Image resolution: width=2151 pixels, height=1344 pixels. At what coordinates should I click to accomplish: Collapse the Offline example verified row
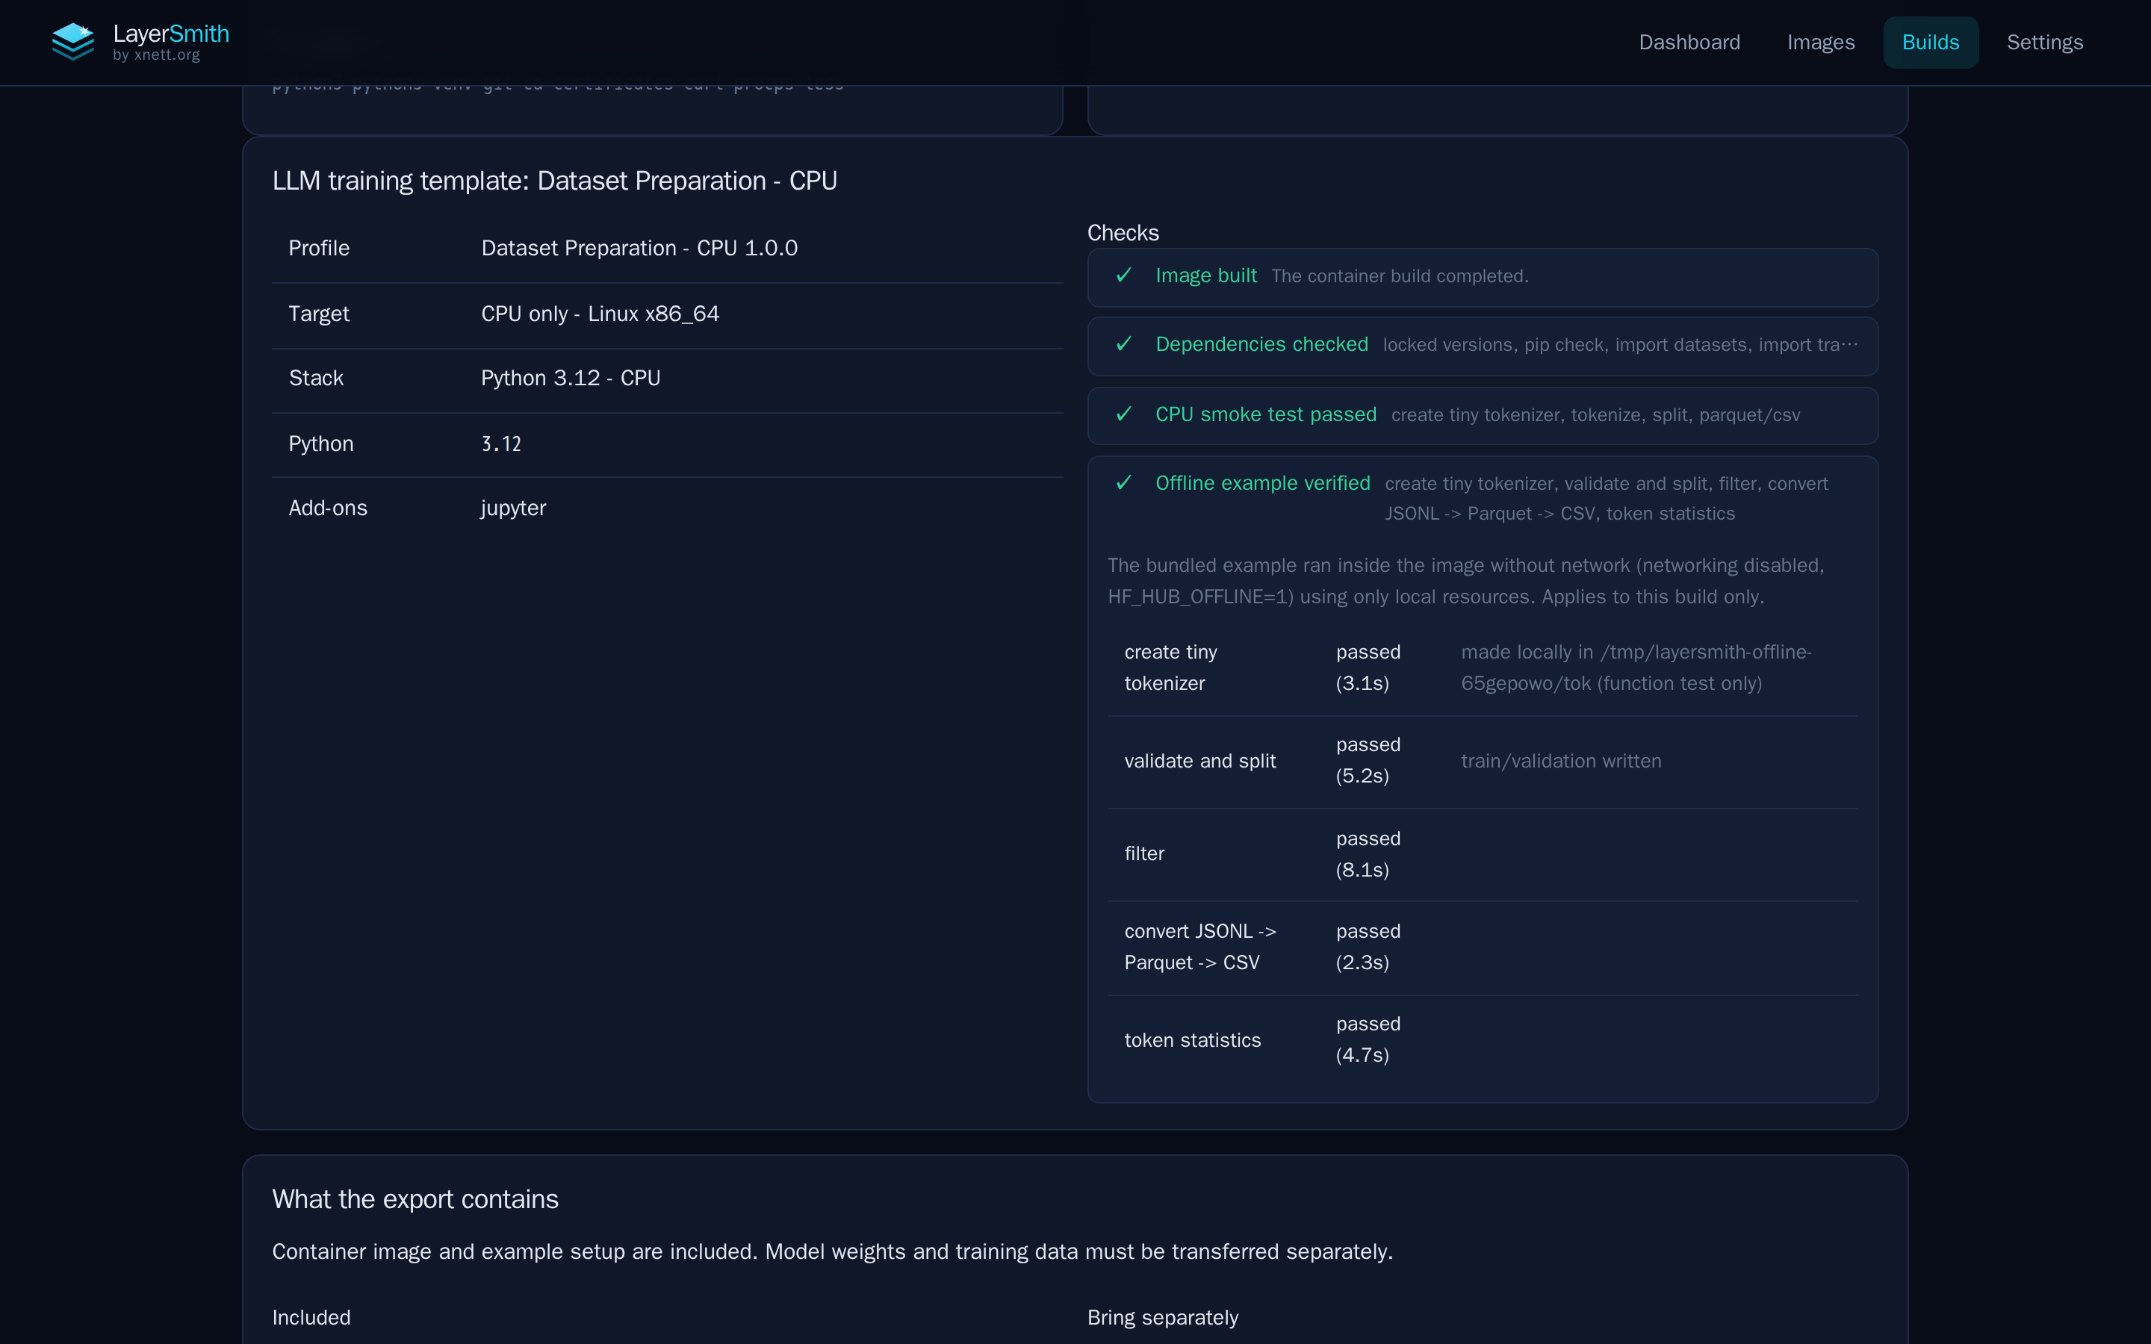1483,498
